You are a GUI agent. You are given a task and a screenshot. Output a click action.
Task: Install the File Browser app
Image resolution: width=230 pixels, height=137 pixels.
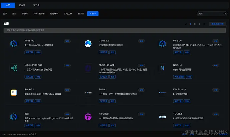[x=216, y=90]
